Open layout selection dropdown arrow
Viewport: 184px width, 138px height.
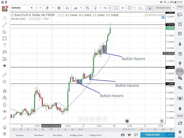pos(134,8)
